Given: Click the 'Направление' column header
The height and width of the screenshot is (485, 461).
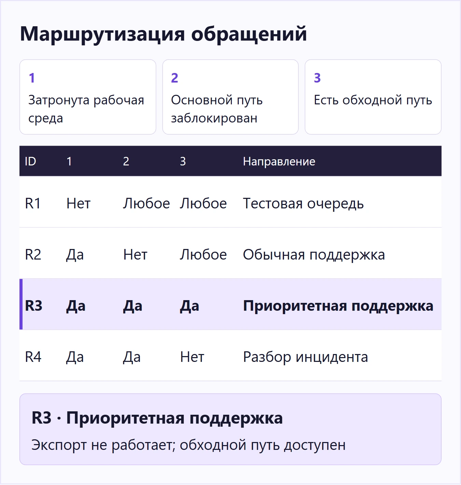Looking at the screenshot, I should click(279, 161).
